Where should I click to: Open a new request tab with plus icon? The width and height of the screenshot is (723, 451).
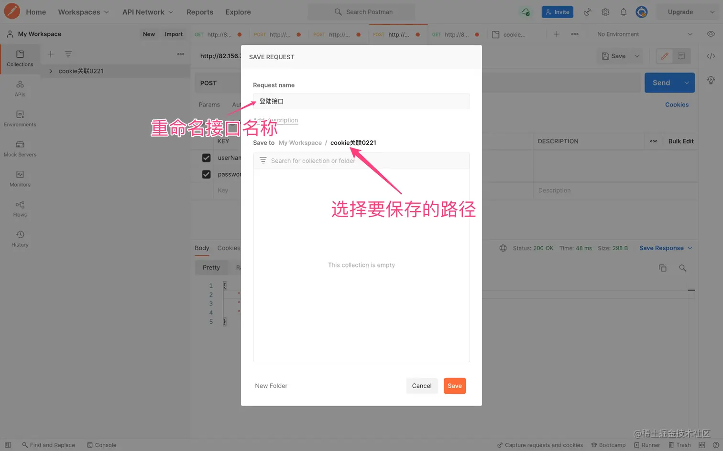[557, 34]
